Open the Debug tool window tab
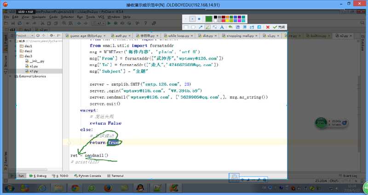The width and height of the screenshot is (368, 195). 38,176
